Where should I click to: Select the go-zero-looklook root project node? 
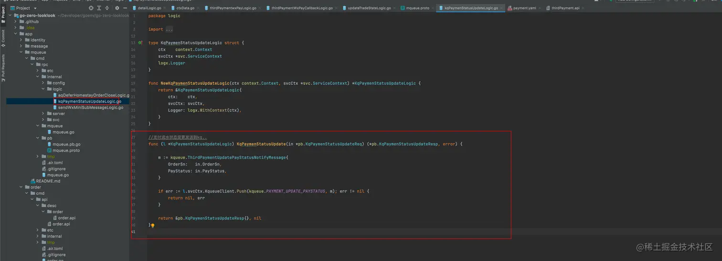[37, 15]
